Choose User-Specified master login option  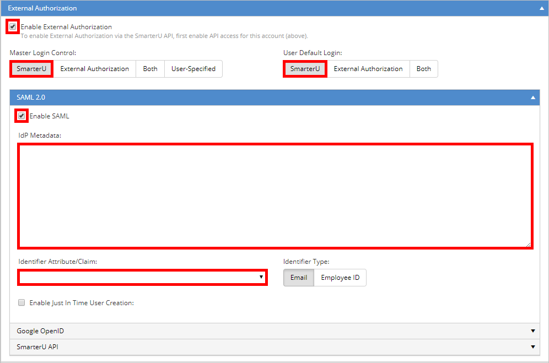pos(193,69)
